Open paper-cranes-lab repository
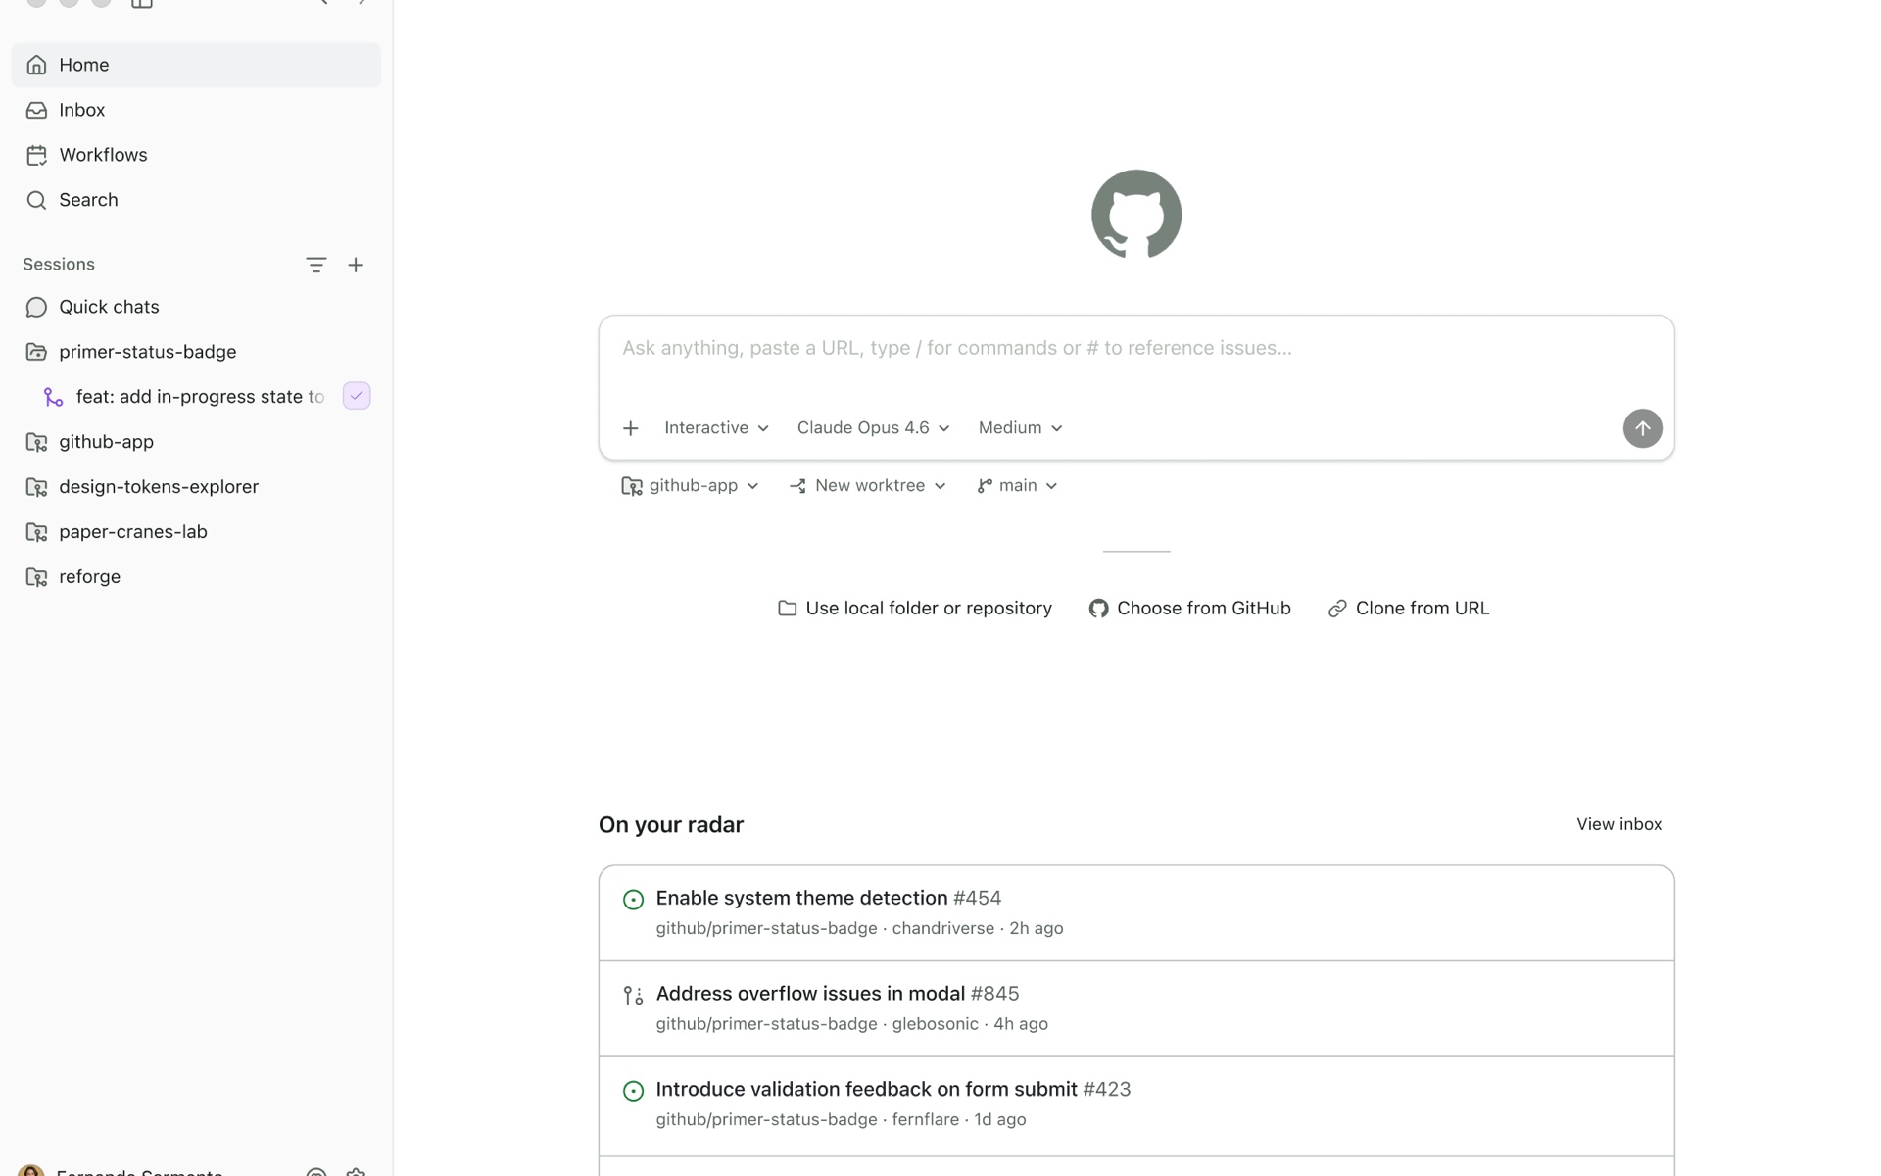1881x1176 pixels. click(x=196, y=532)
